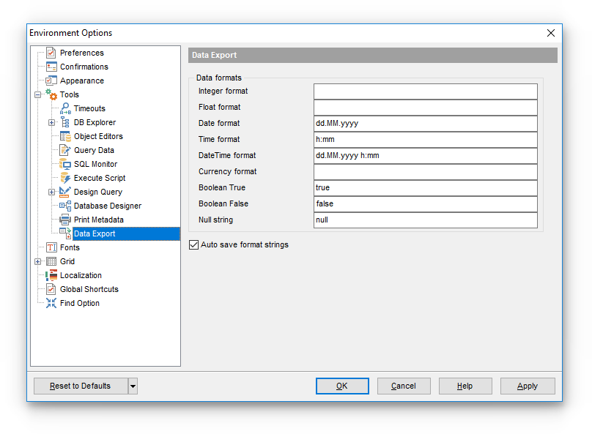Expand the Grid tree node

tap(37, 261)
